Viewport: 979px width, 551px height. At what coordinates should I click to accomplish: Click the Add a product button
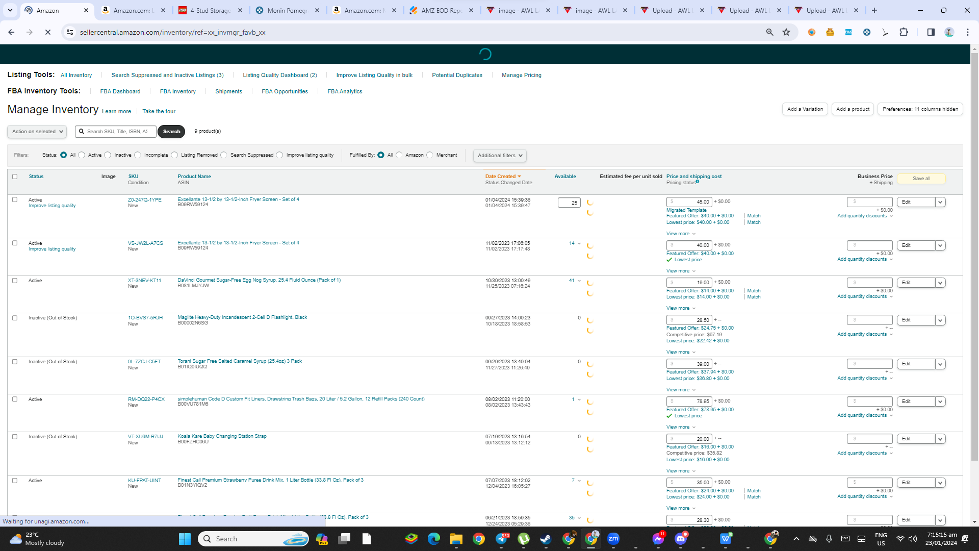(853, 109)
